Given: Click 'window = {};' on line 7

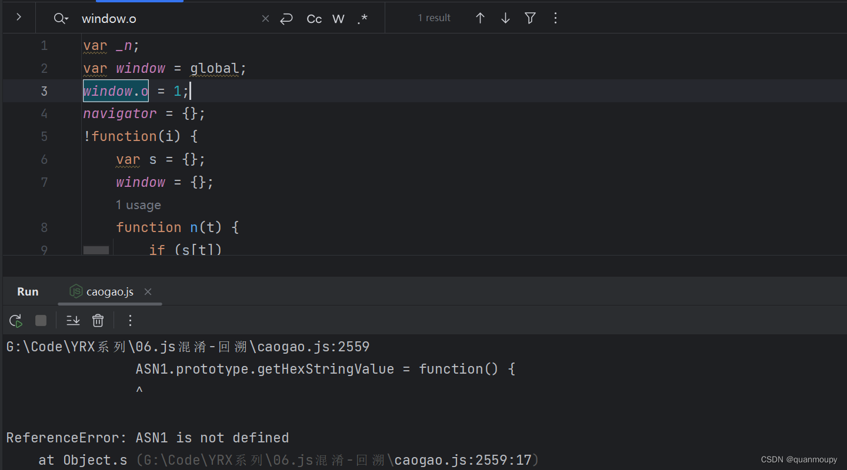Looking at the screenshot, I should point(165,182).
